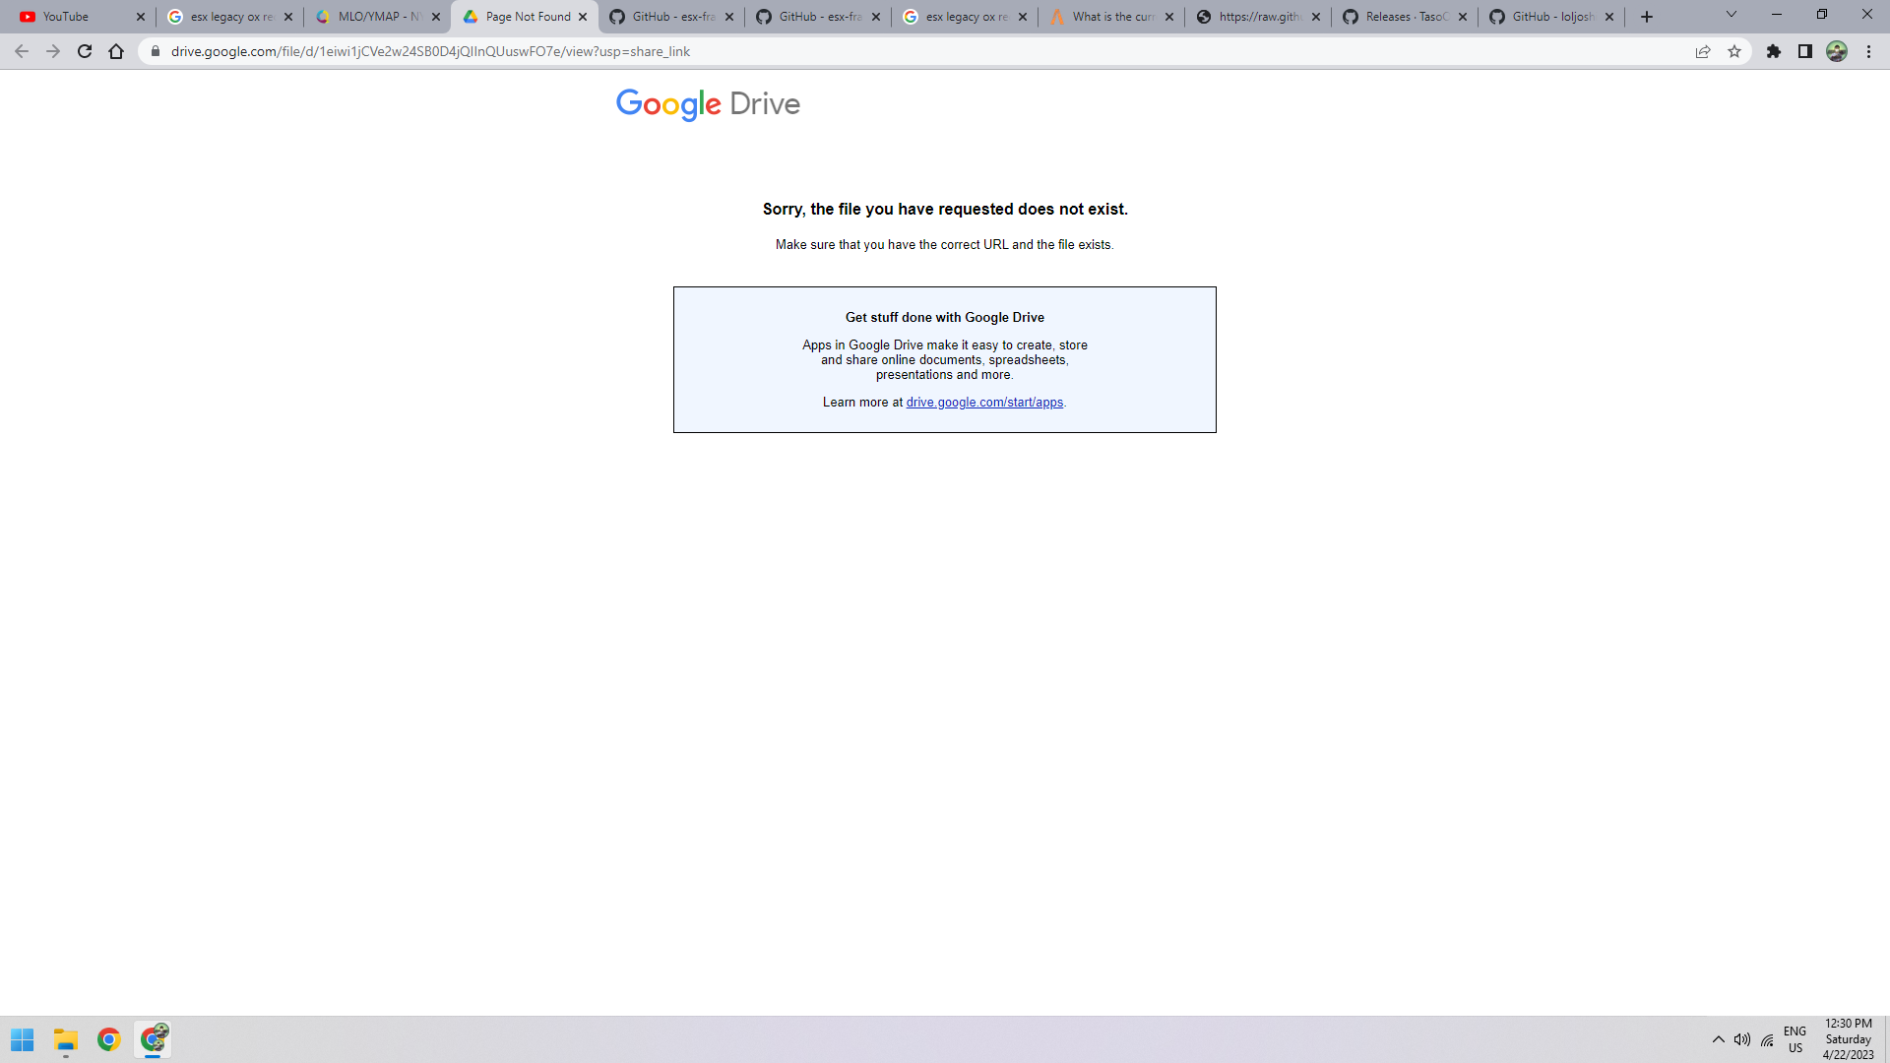
Task: Bookmark this page with the star icon
Action: pyautogui.click(x=1734, y=51)
